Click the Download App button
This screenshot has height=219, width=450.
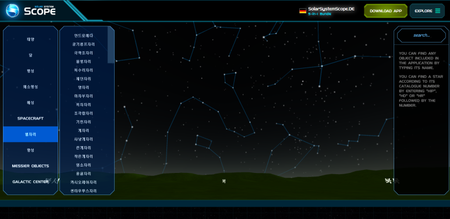click(386, 11)
